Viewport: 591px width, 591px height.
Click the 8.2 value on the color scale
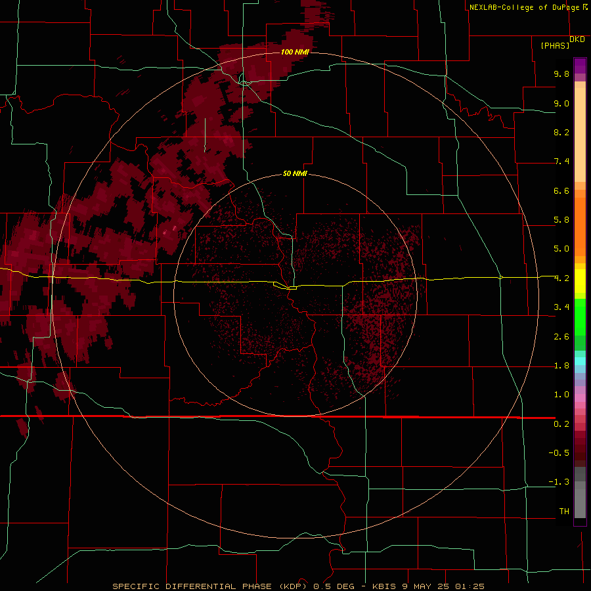click(561, 132)
